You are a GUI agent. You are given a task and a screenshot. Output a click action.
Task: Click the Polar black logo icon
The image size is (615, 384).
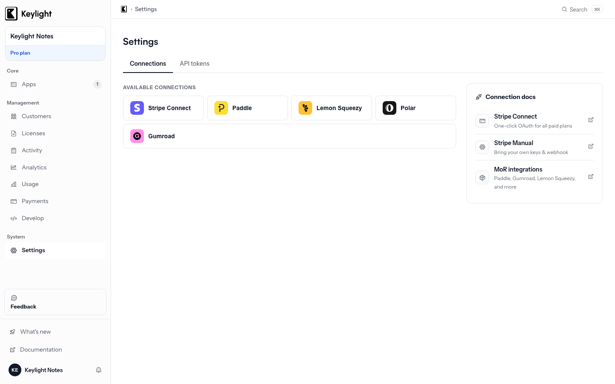(389, 108)
